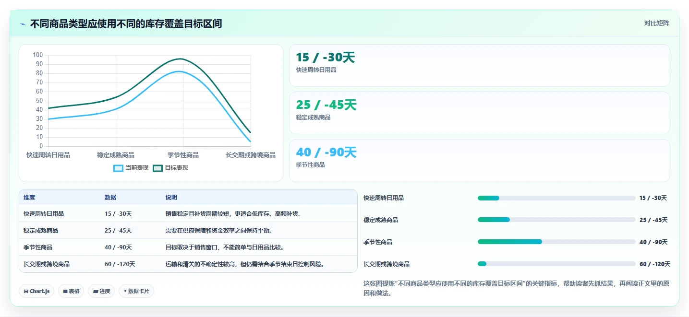Click the peak of the light blue 当前表现 curve

coord(179,71)
